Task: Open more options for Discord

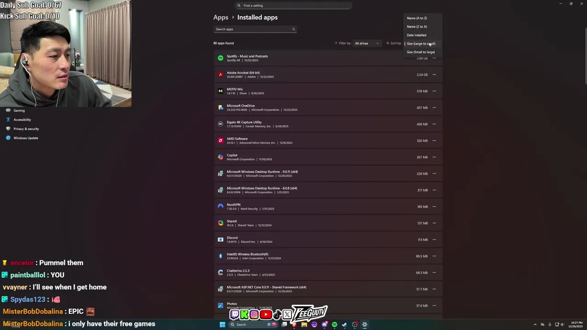Action: tap(434, 240)
